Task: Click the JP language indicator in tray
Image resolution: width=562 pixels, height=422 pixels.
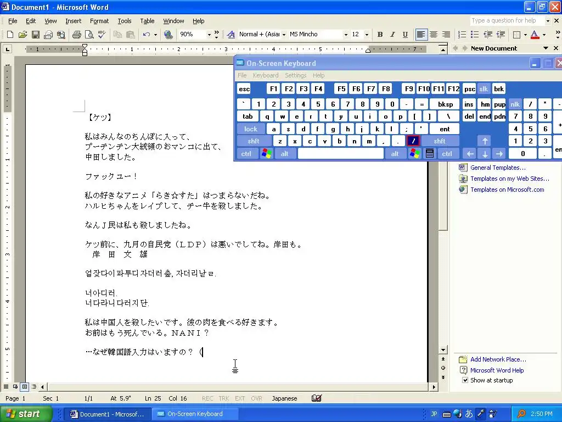Action: pyautogui.click(x=434, y=414)
